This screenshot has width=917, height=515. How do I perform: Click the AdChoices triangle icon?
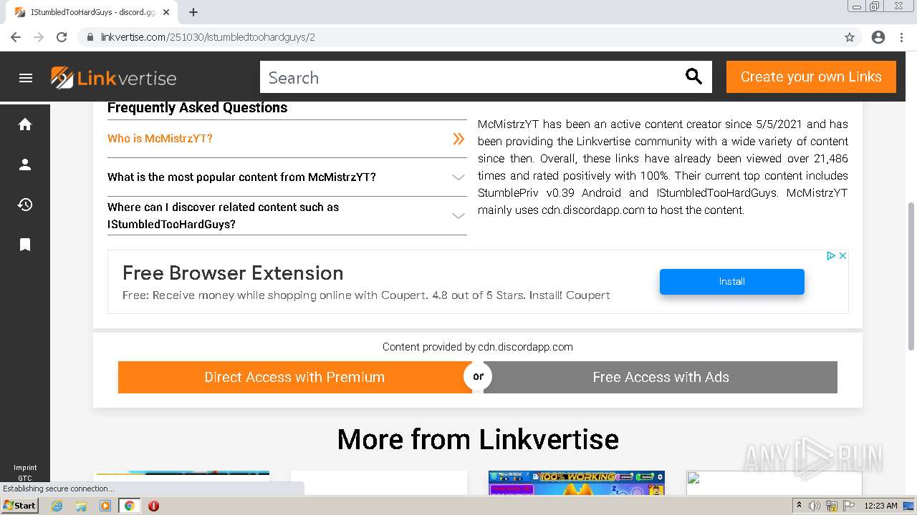point(831,255)
